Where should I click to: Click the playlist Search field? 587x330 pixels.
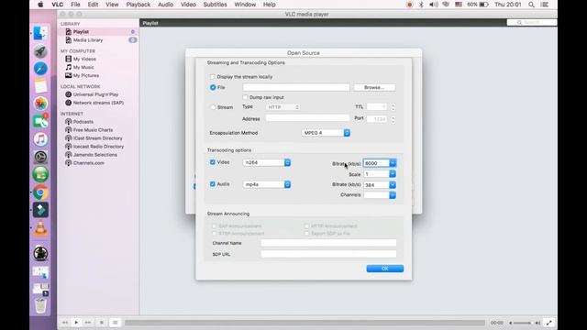click(532, 23)
